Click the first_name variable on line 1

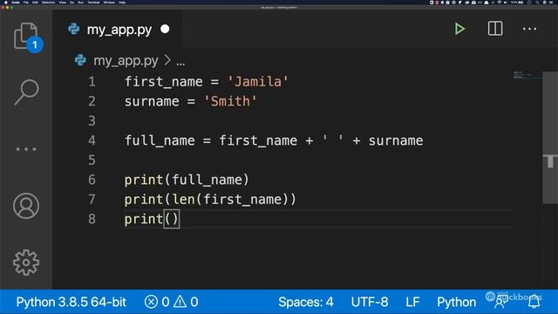(x=164, y=81)
